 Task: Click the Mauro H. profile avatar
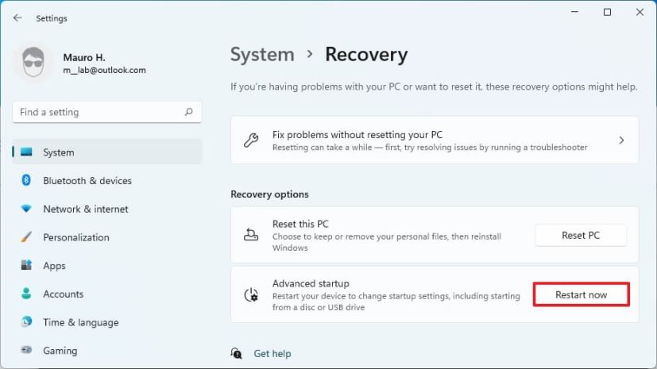[x=33, y=63]
